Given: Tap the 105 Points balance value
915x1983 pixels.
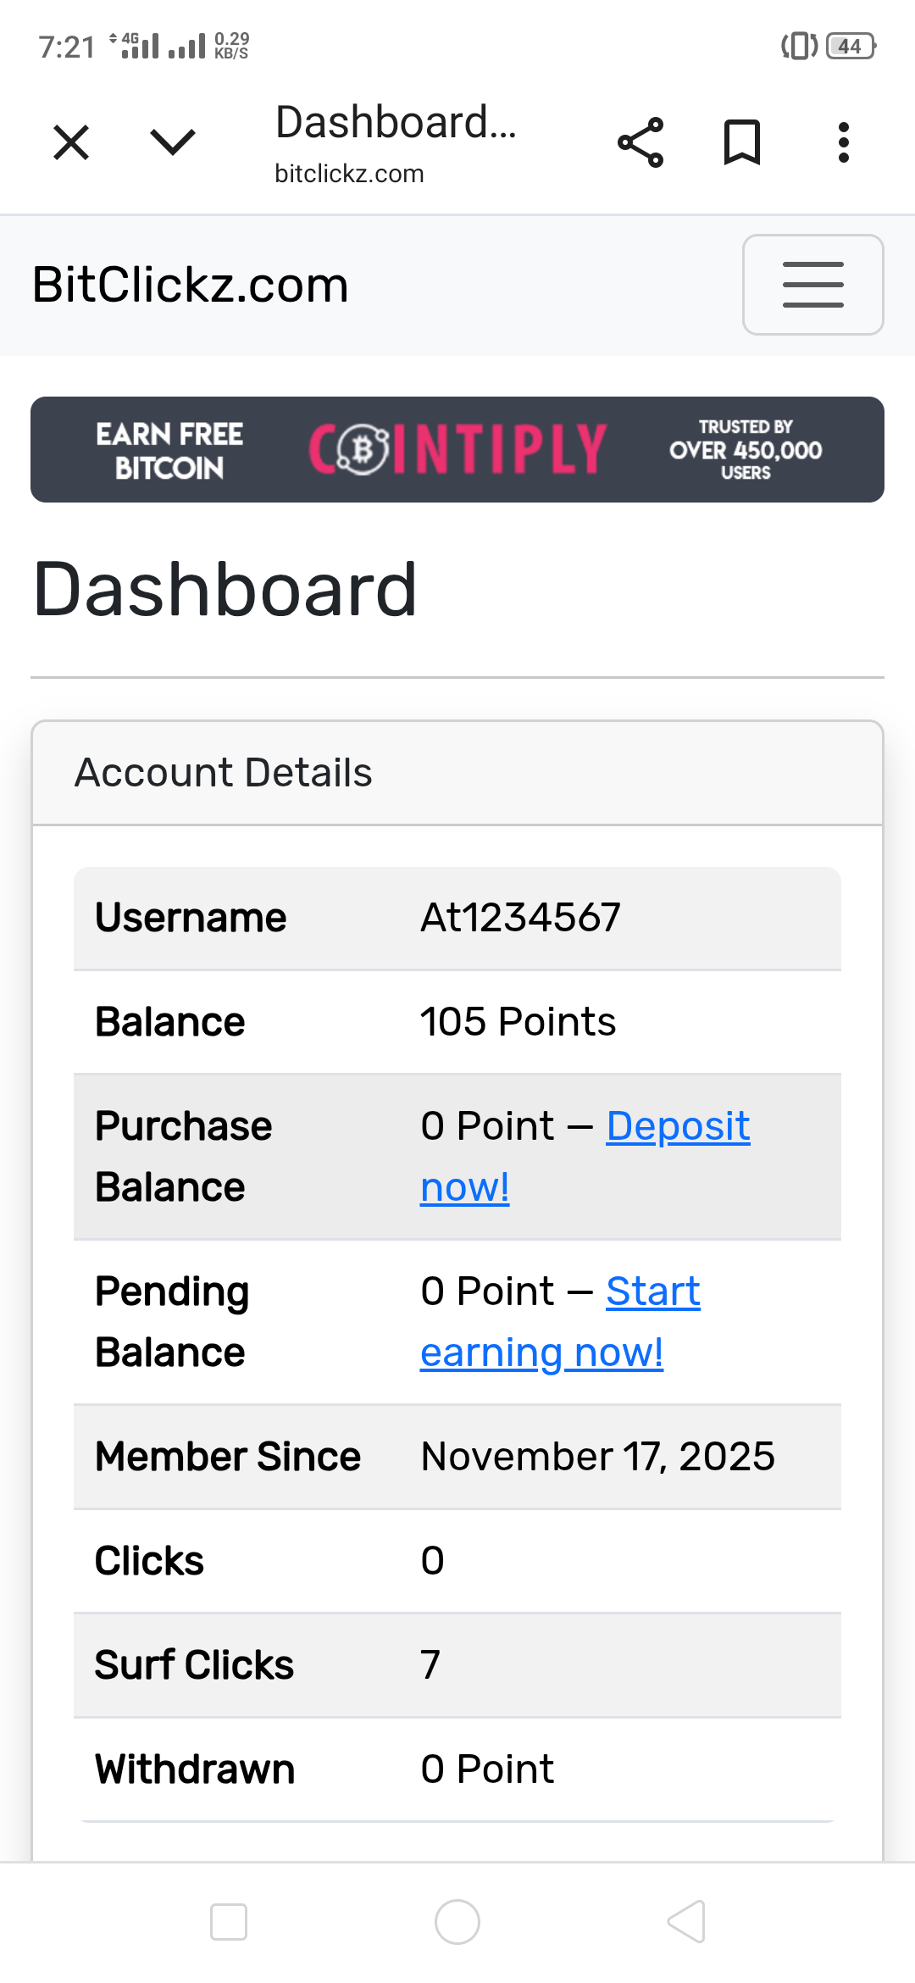Looking at the screenshot, I should pyautogui.click(x=518, y=1022).
